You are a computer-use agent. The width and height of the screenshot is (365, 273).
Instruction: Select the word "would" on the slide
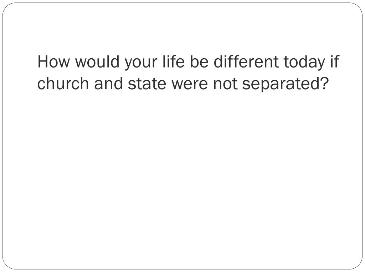tap(97, 62)
